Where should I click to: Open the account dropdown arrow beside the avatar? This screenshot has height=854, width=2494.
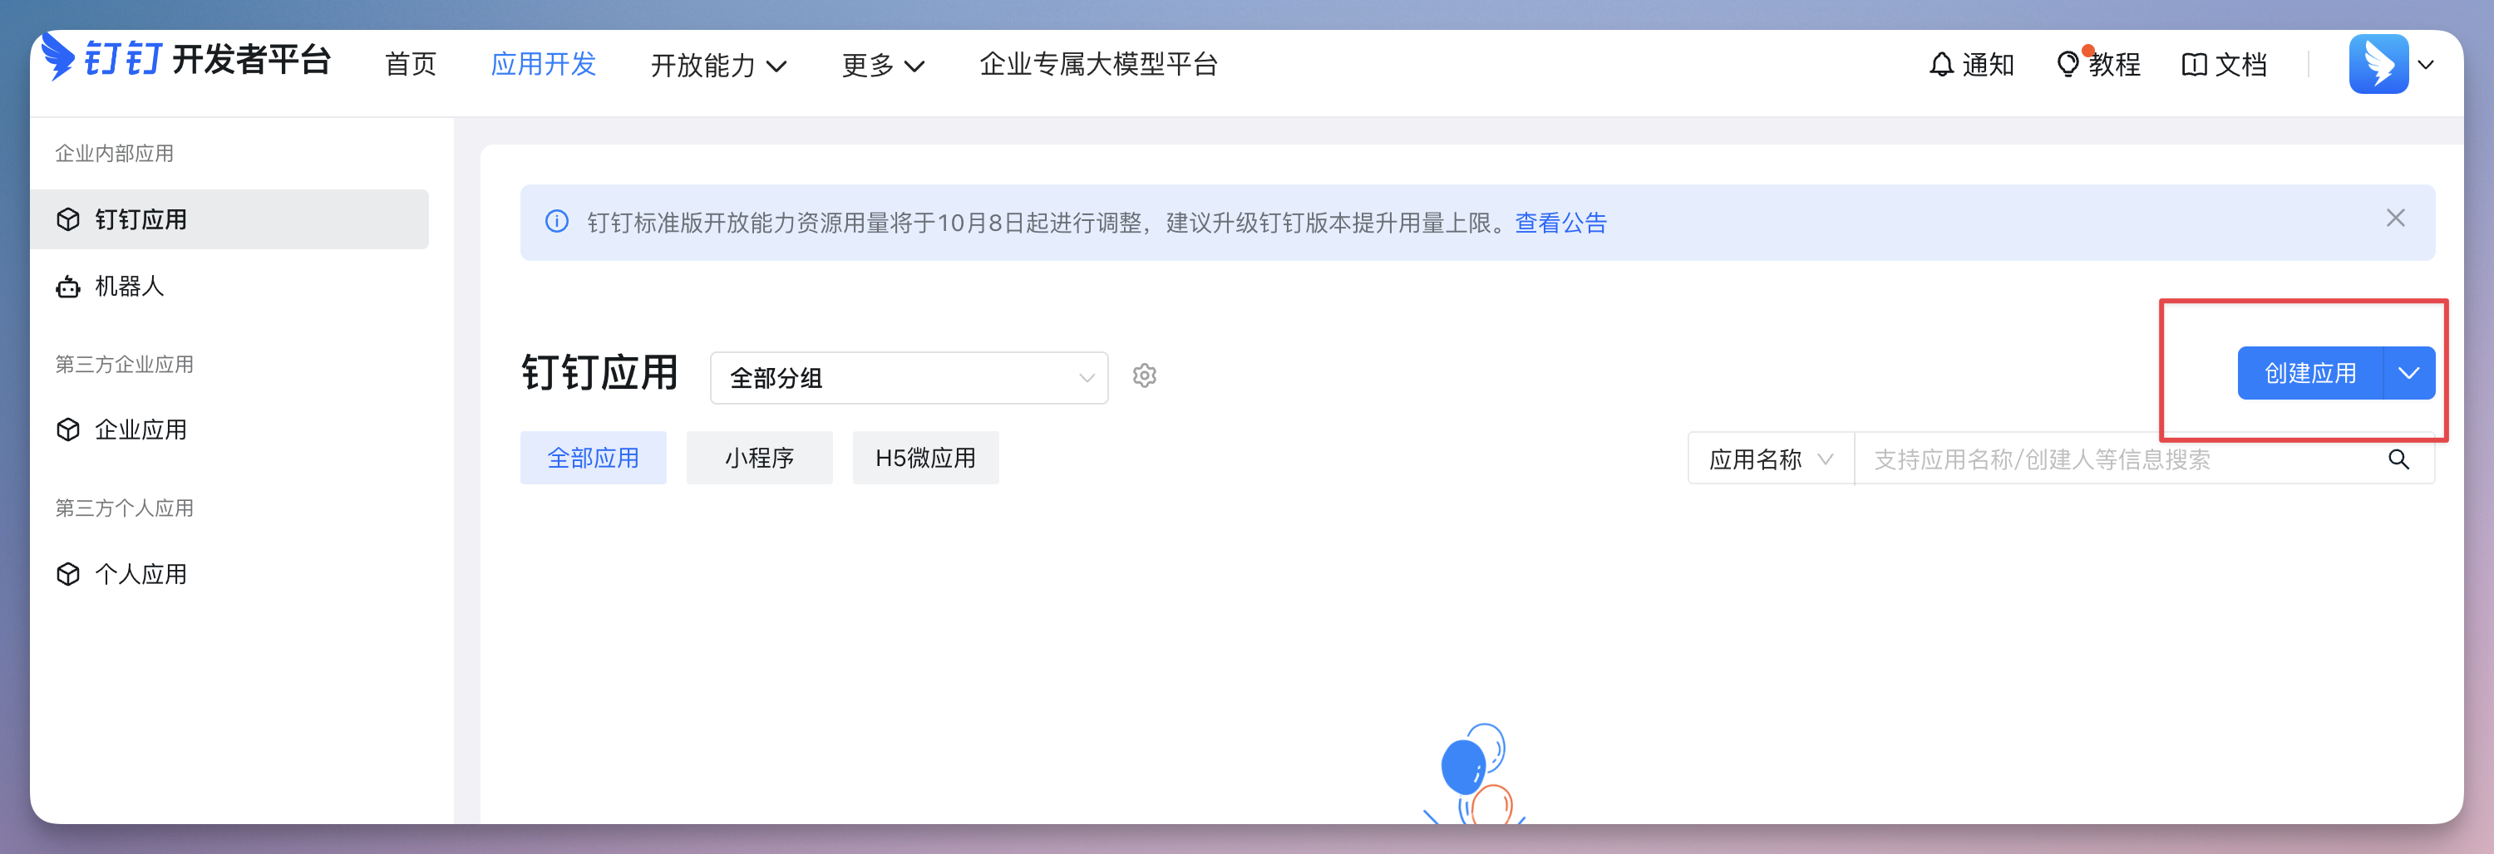tap(2425, 65)
